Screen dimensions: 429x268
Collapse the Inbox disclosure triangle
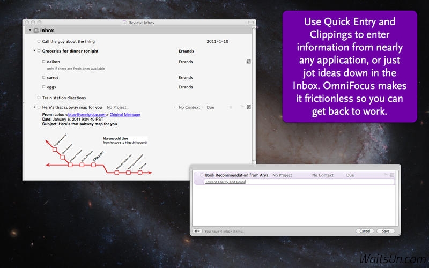pos(30,30)
